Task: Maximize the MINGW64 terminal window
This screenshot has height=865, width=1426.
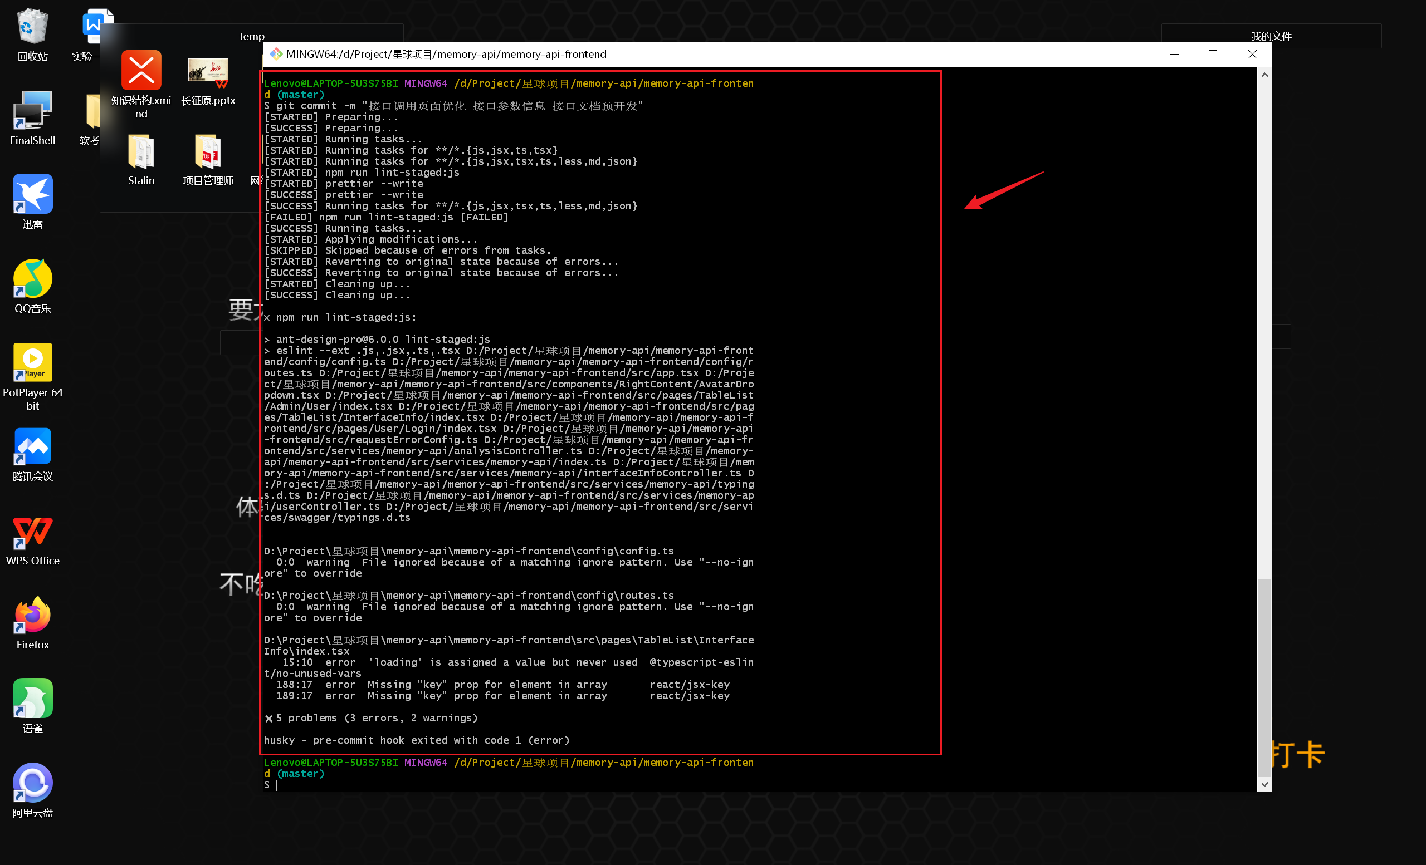Action: click(1213, 55)
